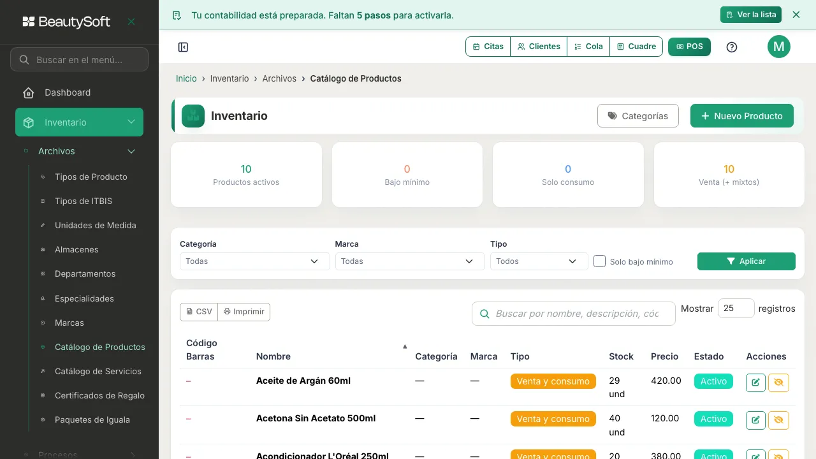Deactivate Acetona Sin Acetato 500ml with eye icon
Screen dimensions: 816x459
[778, 420]
